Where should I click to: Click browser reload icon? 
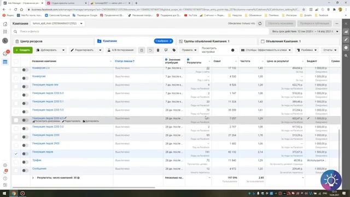coord(15,10)
